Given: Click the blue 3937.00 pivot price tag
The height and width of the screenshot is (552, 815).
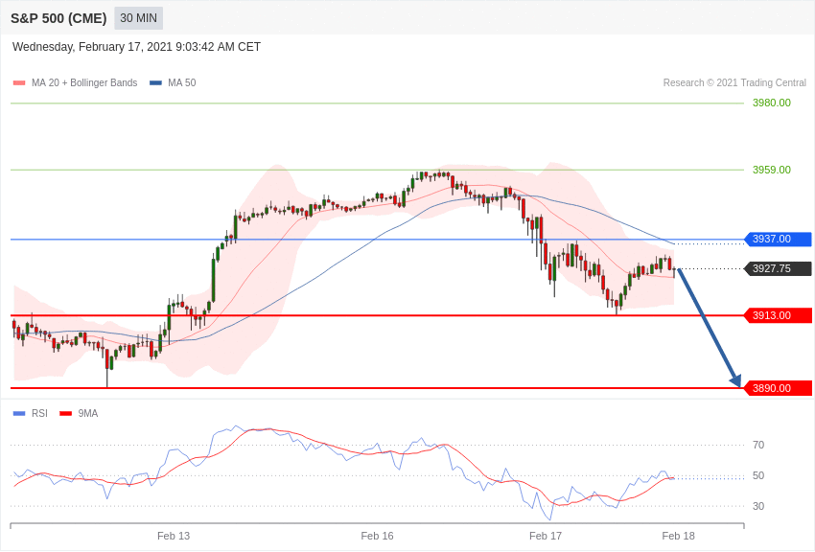Looking at the screenshot, I should point(778,240).
